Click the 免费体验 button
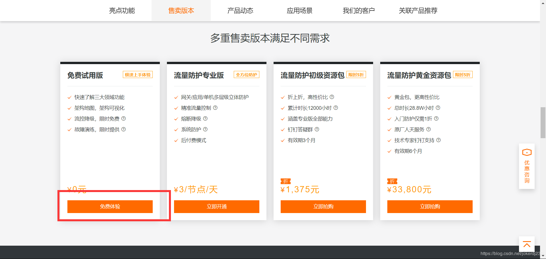The height and width of the screenshot is (259, 546). (x=110, y=207)
